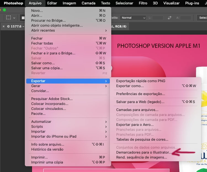207x172 pixels.
Task: Open Preferências de exportação...
Action: pos(155,94)
